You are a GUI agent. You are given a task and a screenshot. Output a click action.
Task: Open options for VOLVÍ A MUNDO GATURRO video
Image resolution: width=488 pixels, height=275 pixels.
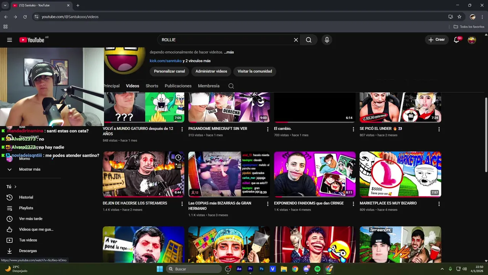click(182, 129)
